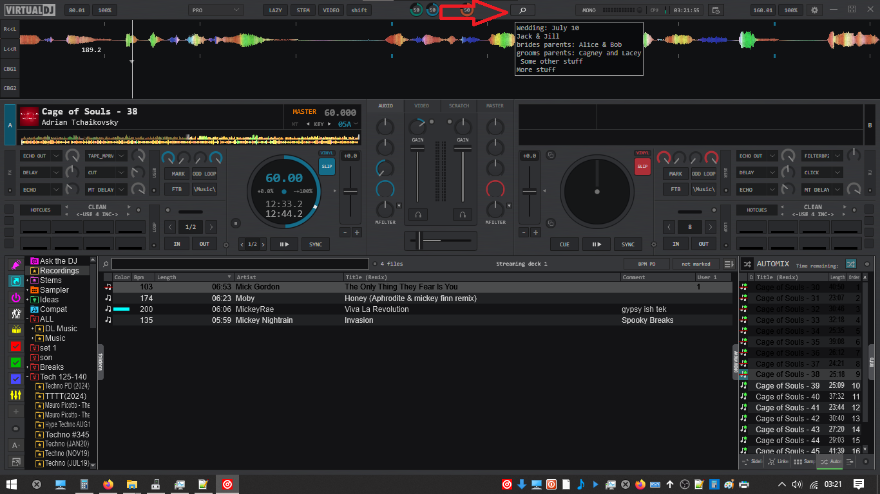880x494 pixels.
Task: Click the BPM PD filter button
Action: pyautogui.click(x=646, y=264)
